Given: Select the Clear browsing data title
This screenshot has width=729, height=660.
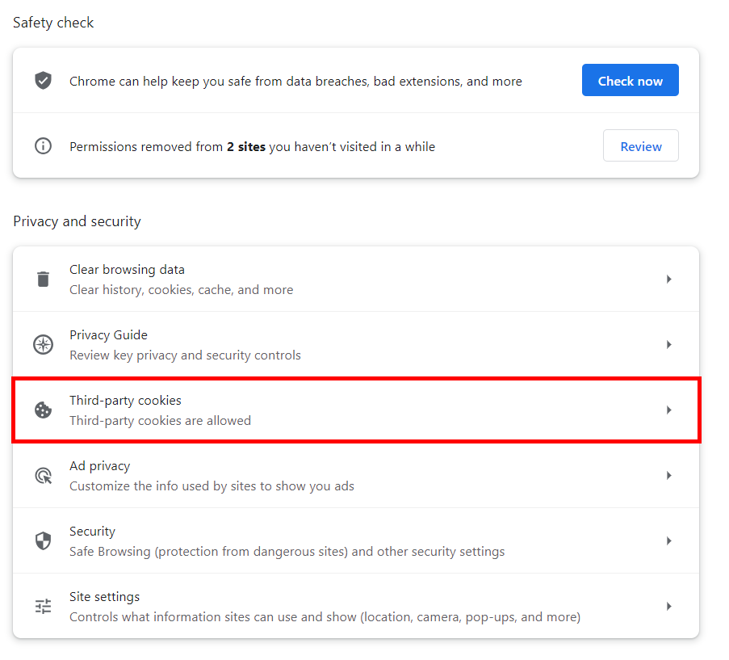Looking at the screenshot, I should 127,270.
